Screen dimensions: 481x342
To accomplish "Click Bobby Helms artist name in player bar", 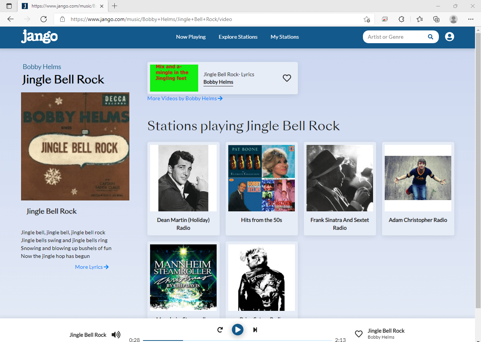I will [381, 337].
